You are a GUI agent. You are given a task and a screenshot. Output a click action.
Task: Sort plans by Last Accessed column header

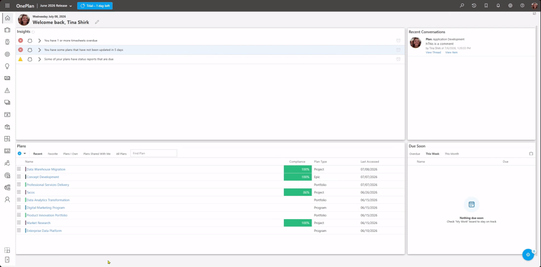click(x=370, y=162)
